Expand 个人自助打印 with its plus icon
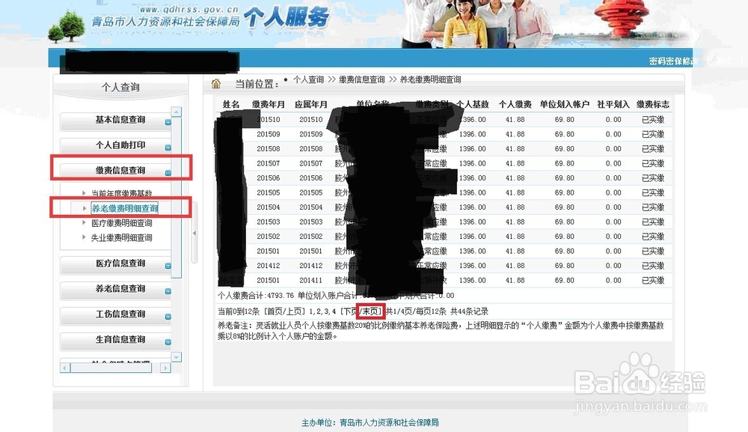Image resolution: width=748 pixels, height=432 pixels. click(168, 147)
